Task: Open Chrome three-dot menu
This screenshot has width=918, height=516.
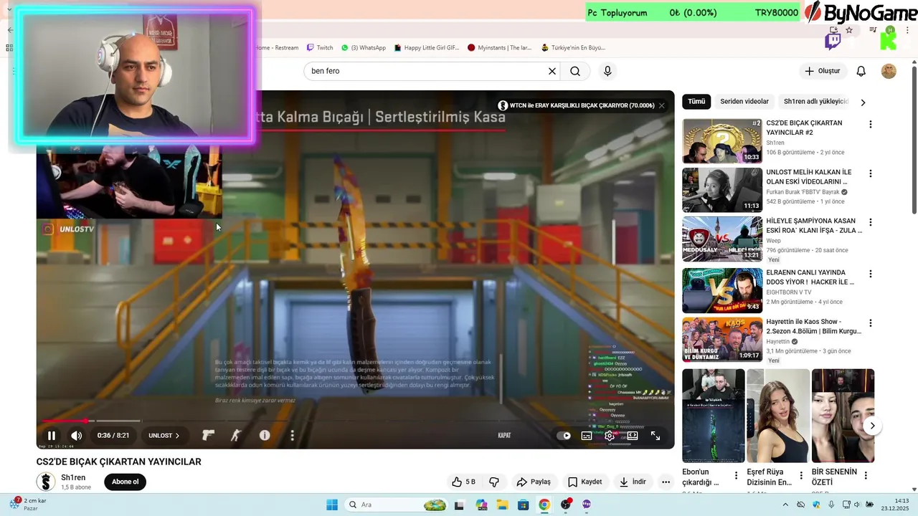Action: (x=909, y=30)
